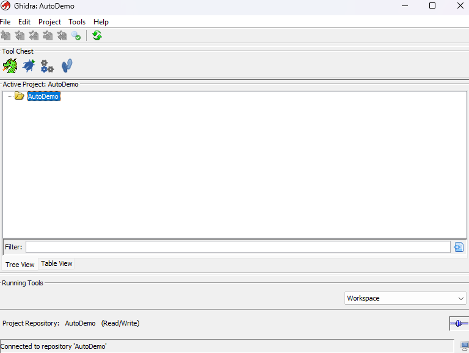
Task: Open the Help menu
Action: pyautogui.click(x=101, y=22)
